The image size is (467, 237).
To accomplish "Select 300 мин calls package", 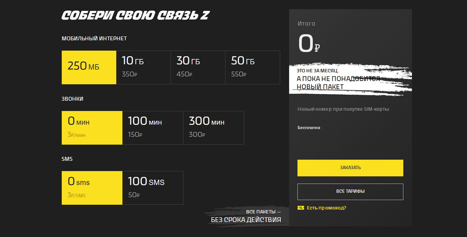I will pyautogui.click(x=214, y=128).
